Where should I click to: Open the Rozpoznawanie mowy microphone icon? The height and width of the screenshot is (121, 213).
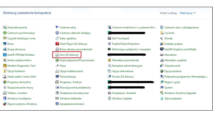5,87
